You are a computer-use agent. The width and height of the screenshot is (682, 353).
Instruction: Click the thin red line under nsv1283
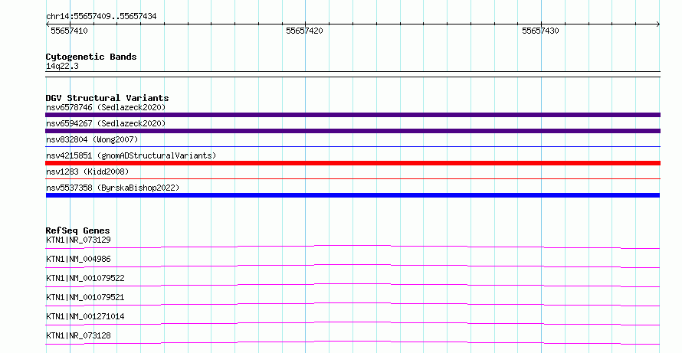[x=352, y=178]
